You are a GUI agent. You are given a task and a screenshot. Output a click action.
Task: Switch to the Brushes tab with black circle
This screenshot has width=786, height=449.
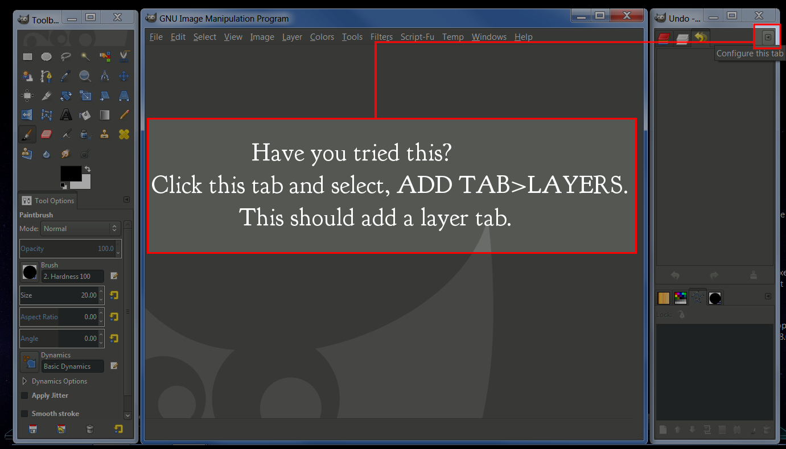click(715, 297)
